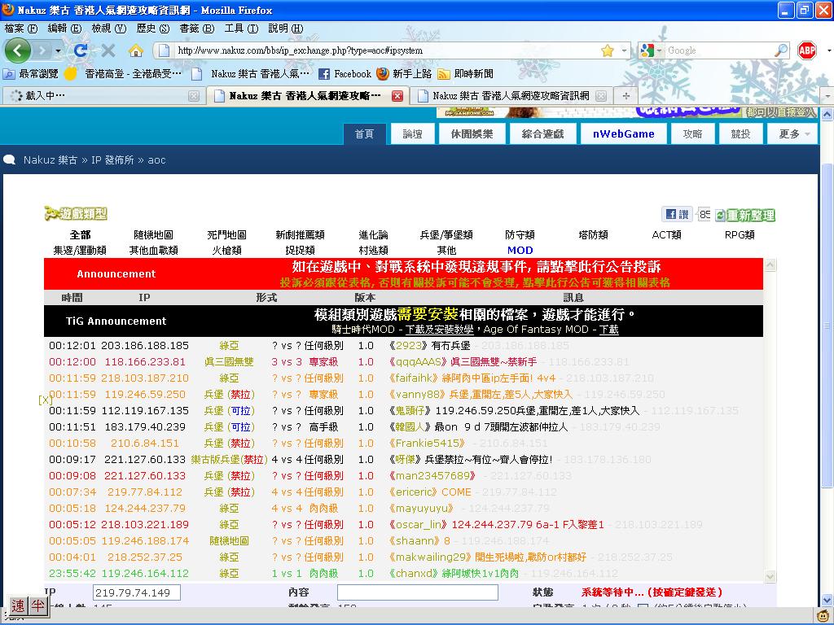The image size is (834, 625).
Task: Filter game type by 隨機地圖
Action: coord(153,234)
